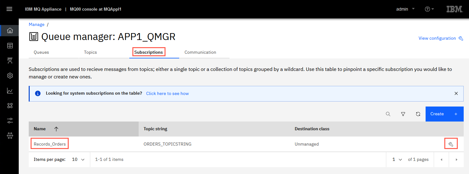
Task: Switch to the Communication tab
Action: click(200, 52)
